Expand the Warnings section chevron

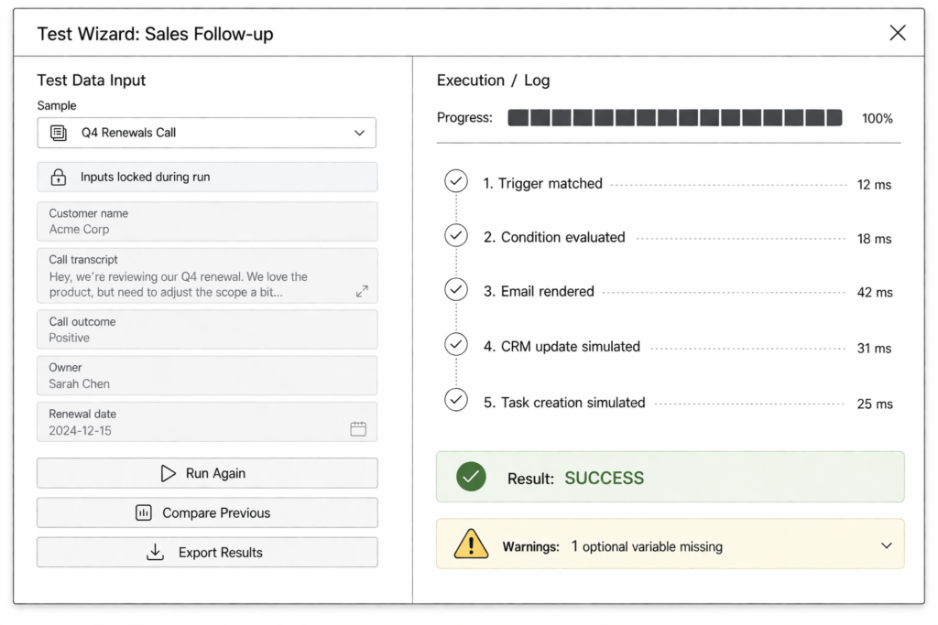886,545
